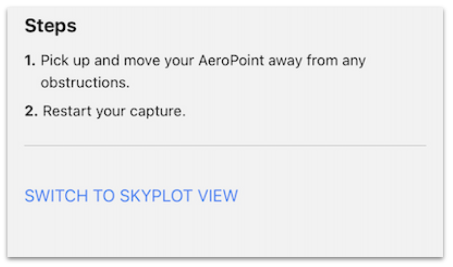
Task: Click the Steps heading
Action: tap(50, 26)
